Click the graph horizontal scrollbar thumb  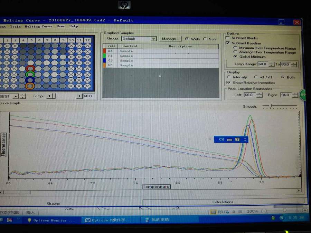pyautogui.click(x=17, y=192)
